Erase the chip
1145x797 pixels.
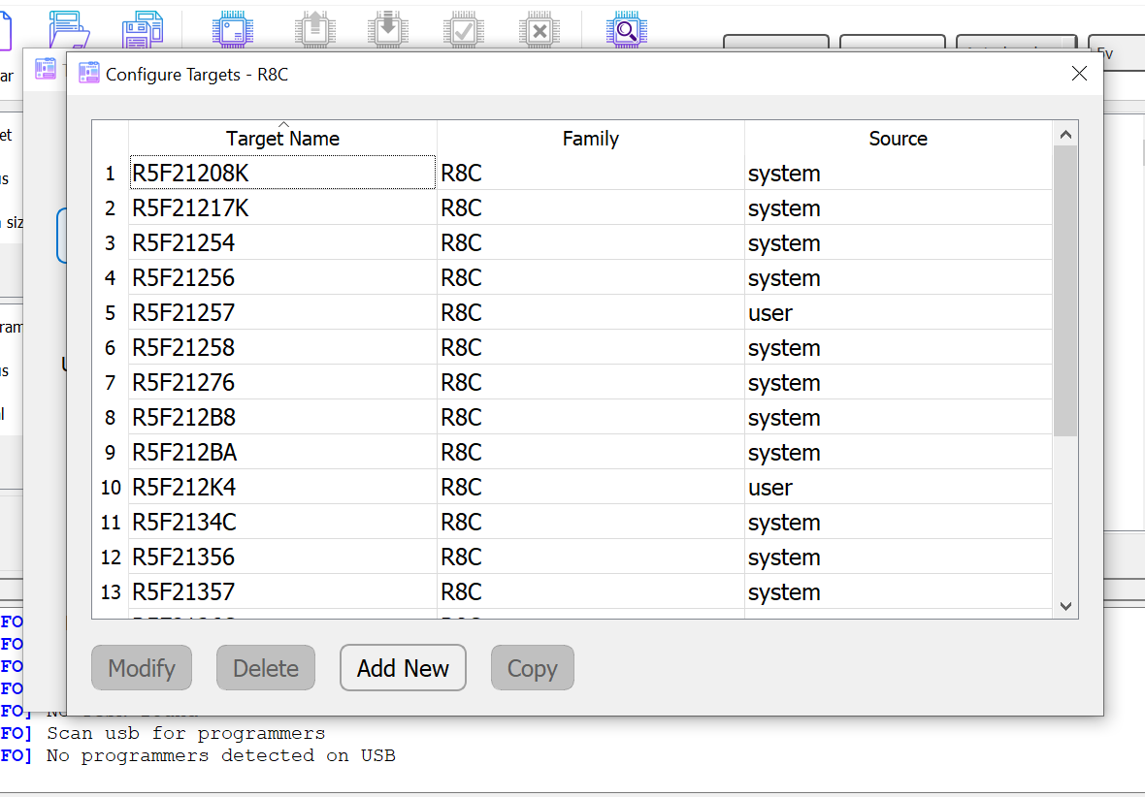pos(539,29)
